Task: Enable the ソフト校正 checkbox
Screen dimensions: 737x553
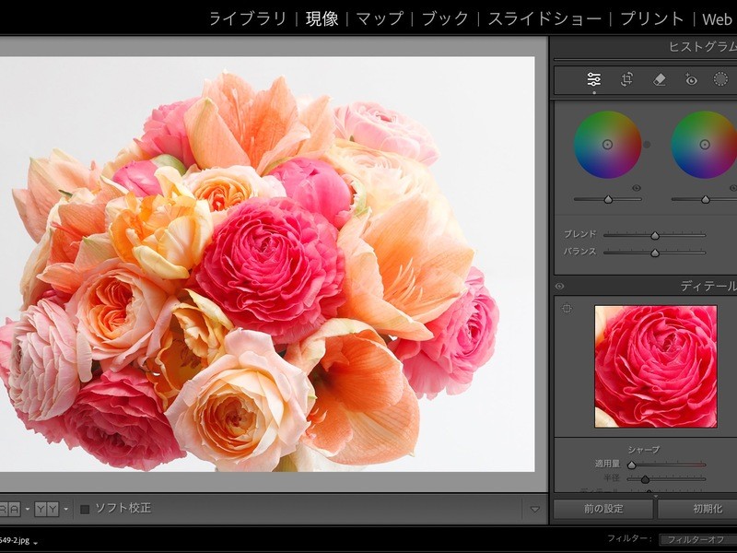Action: [85, 509]
